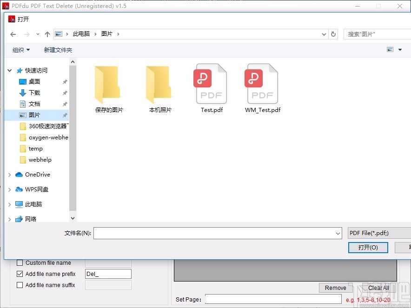The width and height of the screenshot is (411, 308).
Task: Expand the 此电脑 tree node
Action: 9,204
